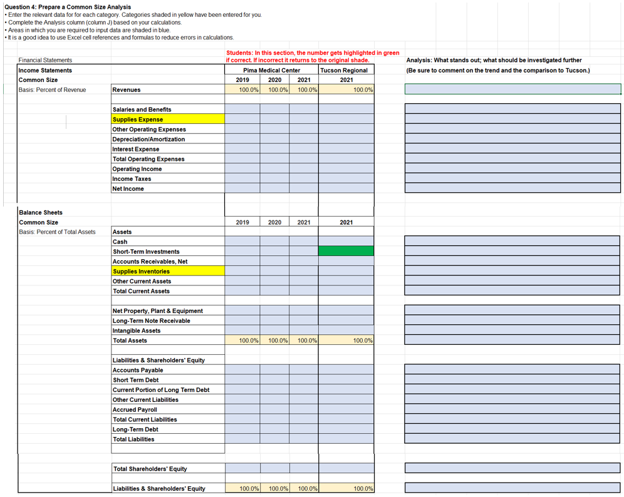624x497 pixels.
Task: Select the Accrued Payroll label
Action: pyautogui.click(x=135, y=409)
